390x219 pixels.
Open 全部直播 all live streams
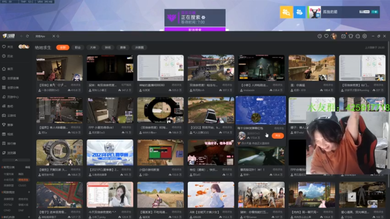coord(10,78)
